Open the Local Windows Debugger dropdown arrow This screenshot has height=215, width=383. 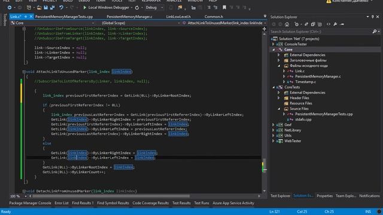[x=132, y=8]
